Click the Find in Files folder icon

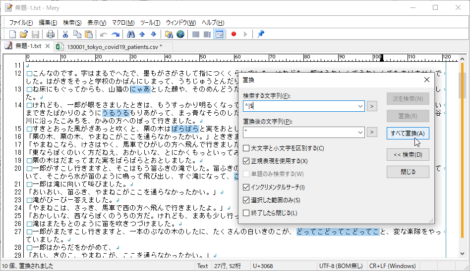(x=169, y=34)
